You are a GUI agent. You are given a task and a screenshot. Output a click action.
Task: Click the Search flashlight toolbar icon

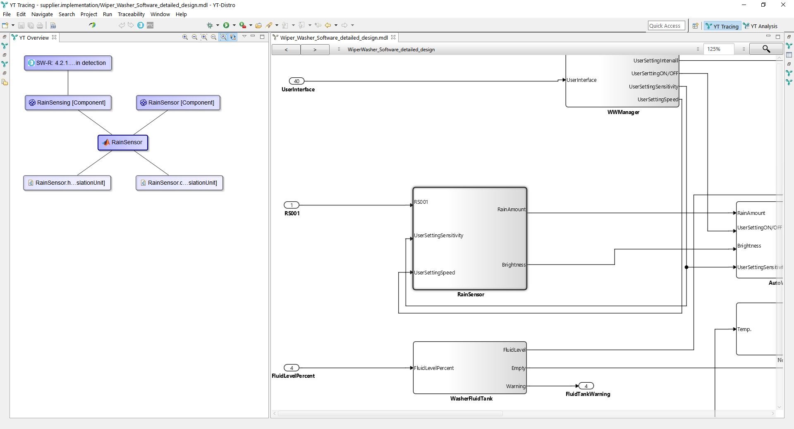coord(269,25)
